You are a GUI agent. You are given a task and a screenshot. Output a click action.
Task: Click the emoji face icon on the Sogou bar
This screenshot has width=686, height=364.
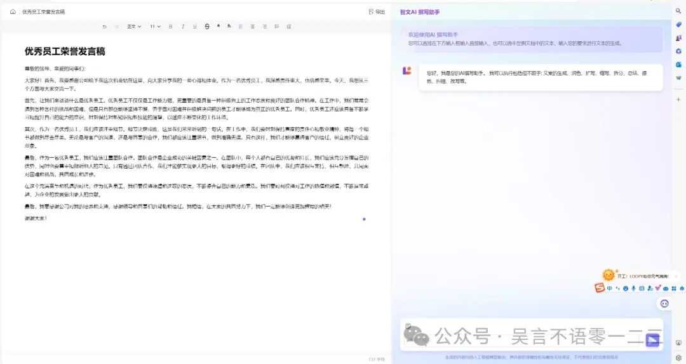tap(626, 289)
